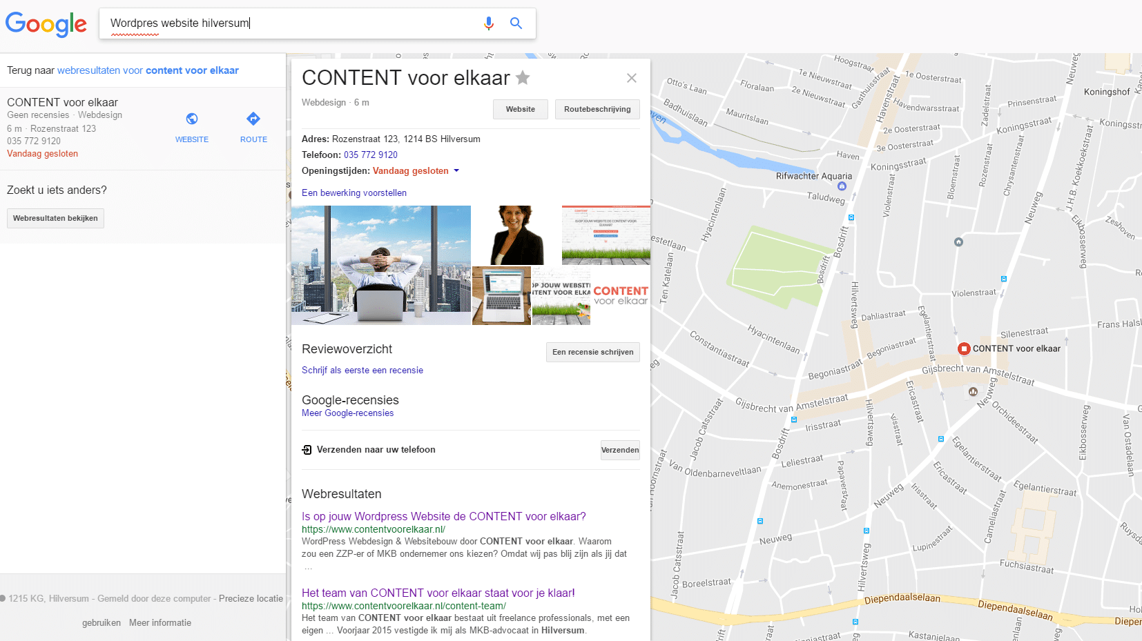
Task: Call phone number 035 772 9120 link
Action: [371, 155]
